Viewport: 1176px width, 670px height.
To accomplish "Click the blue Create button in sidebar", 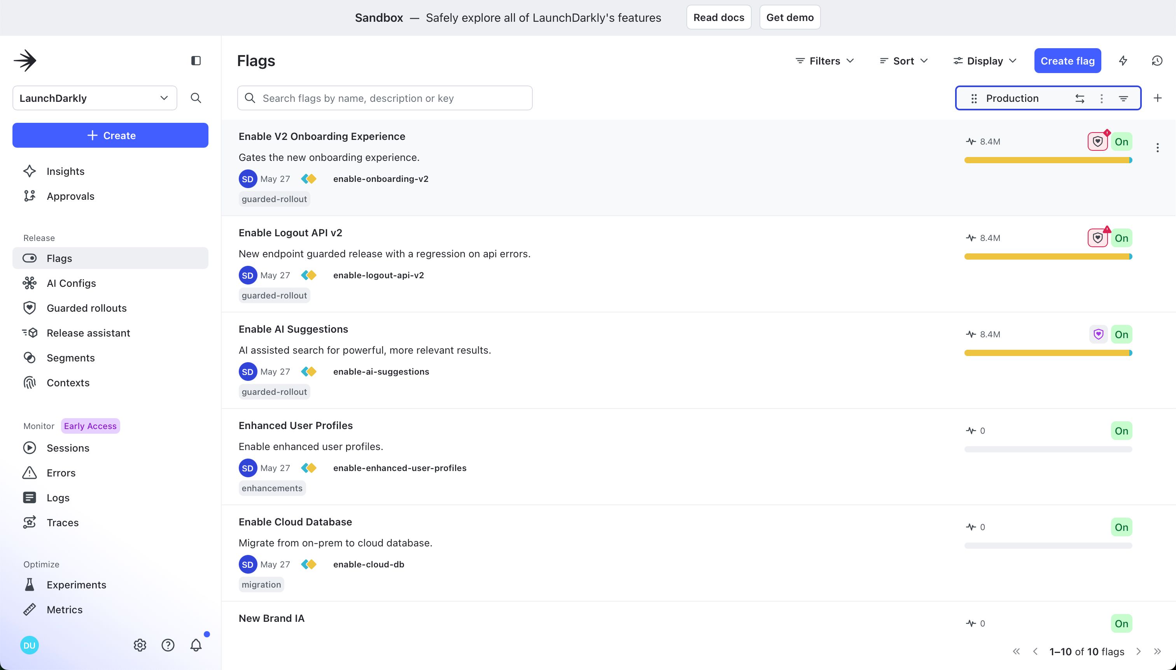I will click(110, 135).
